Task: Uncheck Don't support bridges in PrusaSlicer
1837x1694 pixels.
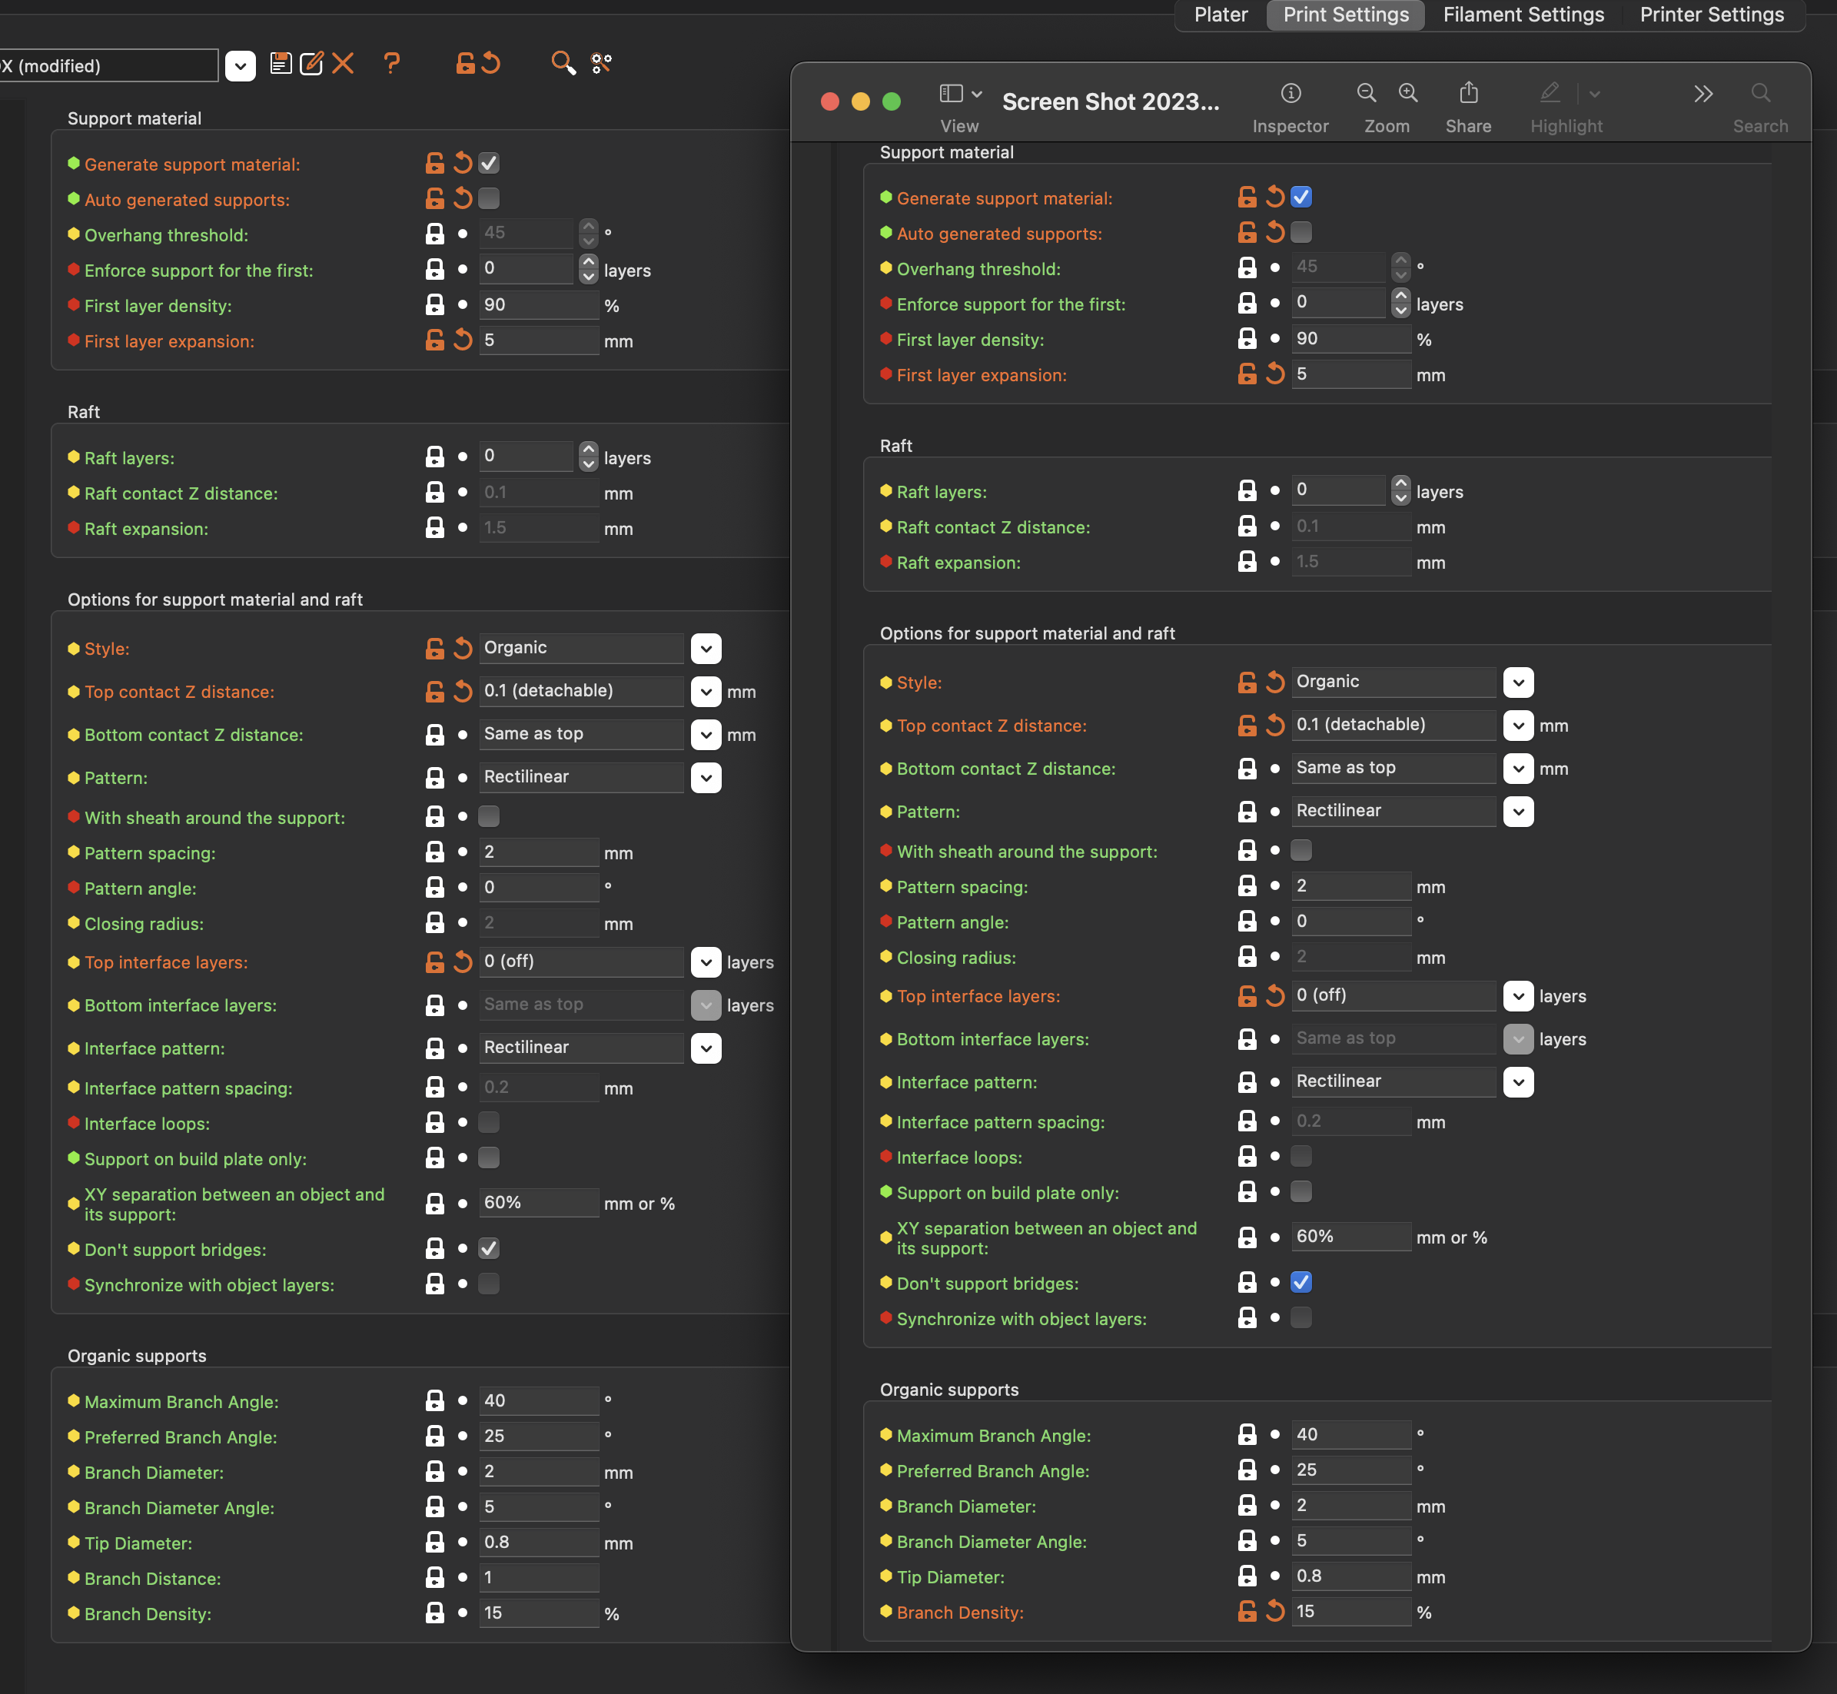Action: (490, 1248)
